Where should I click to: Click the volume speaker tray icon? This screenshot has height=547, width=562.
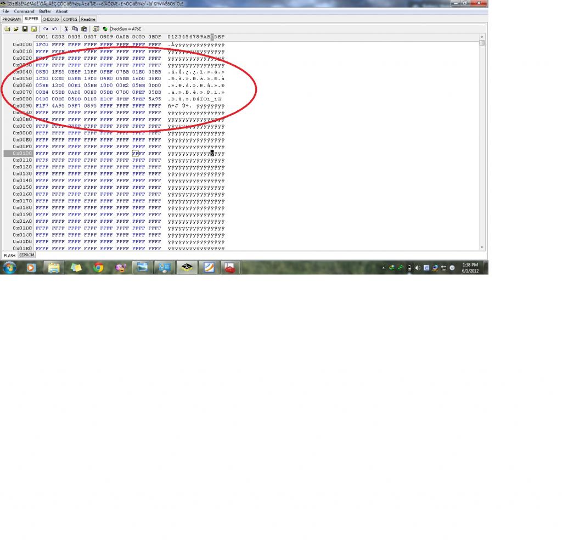418,268
